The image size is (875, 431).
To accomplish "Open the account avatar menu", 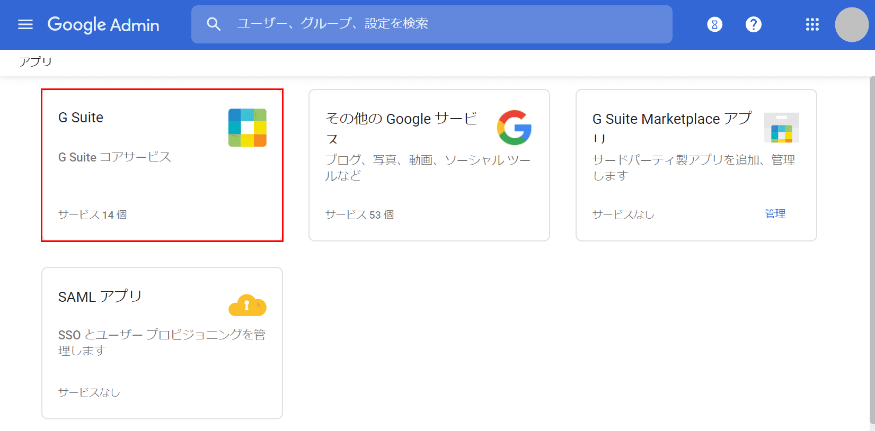I will pyautogui.click(x=852, y=24).
